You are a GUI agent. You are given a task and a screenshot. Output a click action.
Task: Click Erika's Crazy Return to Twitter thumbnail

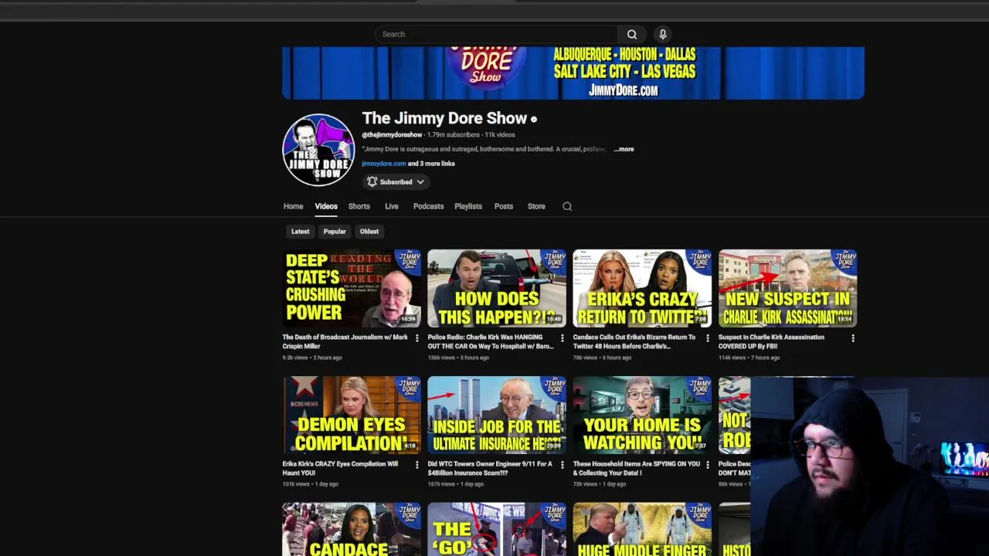(642, 288)
